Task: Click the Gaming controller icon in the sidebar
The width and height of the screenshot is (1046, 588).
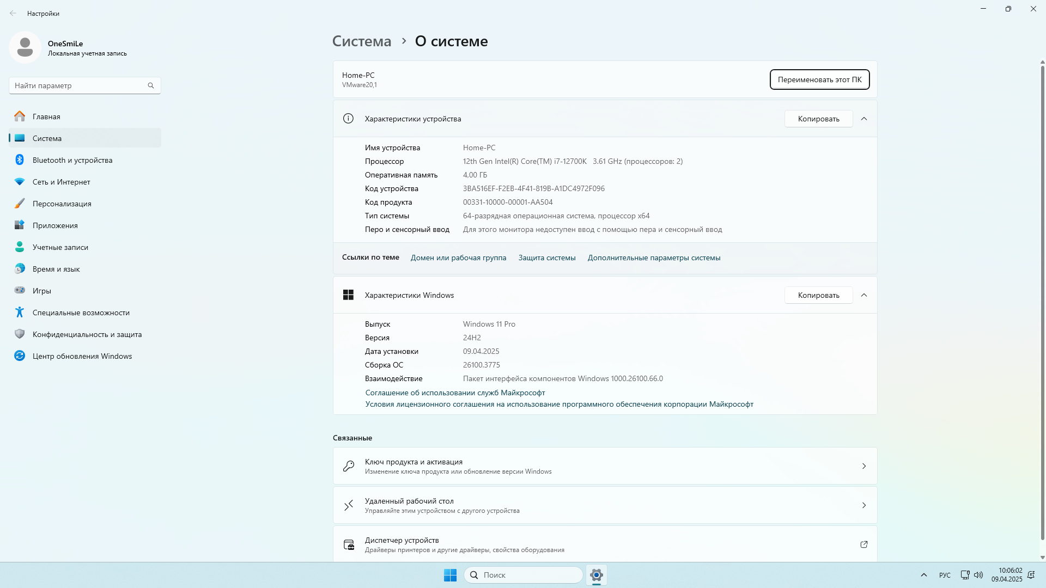Action: pyautogui.click(x=20, y=290)
